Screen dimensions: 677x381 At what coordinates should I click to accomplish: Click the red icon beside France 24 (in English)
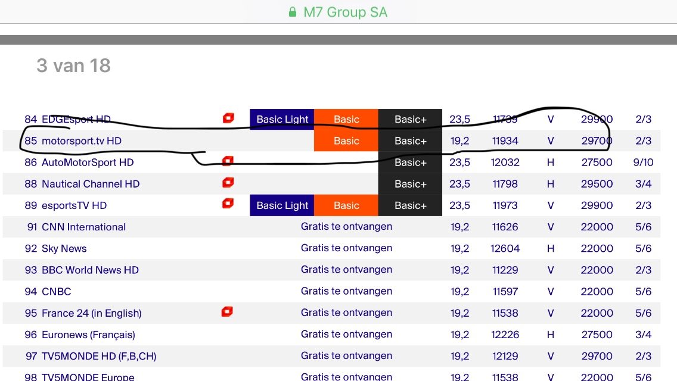[x=227, y=311]
